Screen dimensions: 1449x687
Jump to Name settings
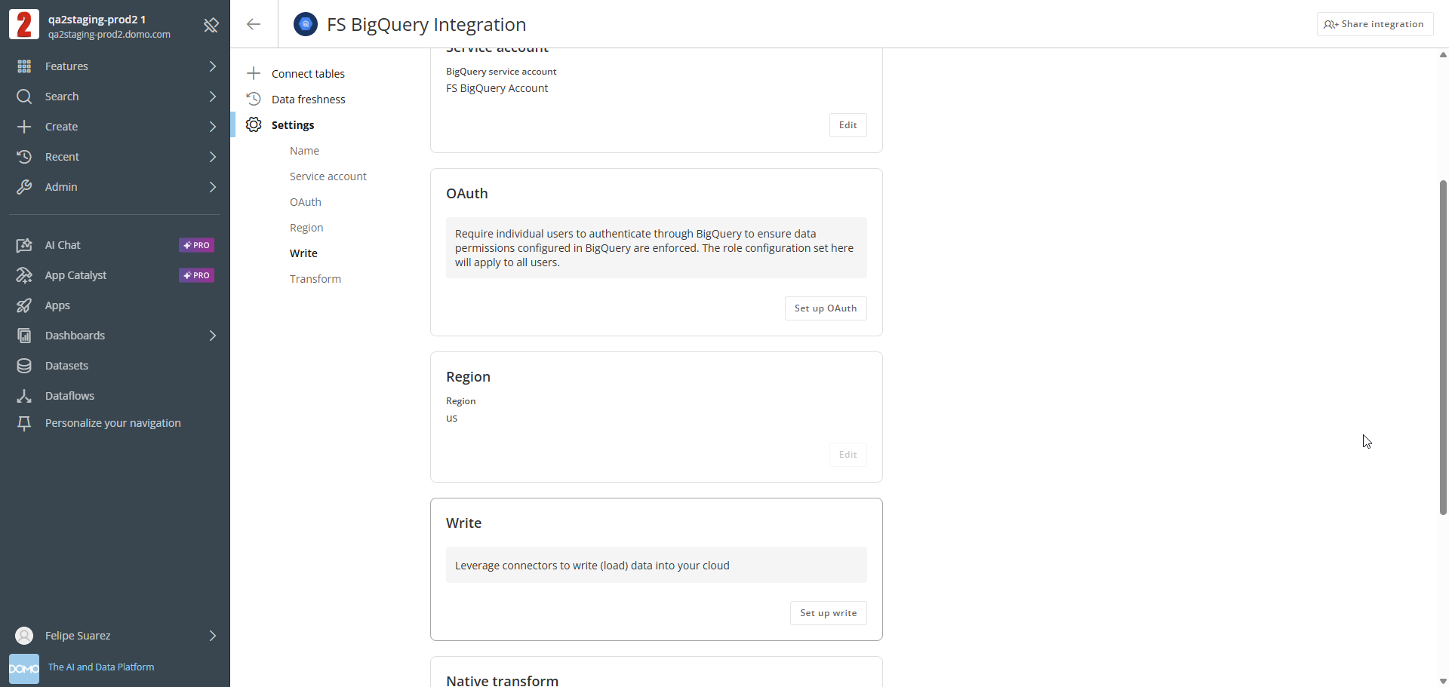tap(304, 151)
